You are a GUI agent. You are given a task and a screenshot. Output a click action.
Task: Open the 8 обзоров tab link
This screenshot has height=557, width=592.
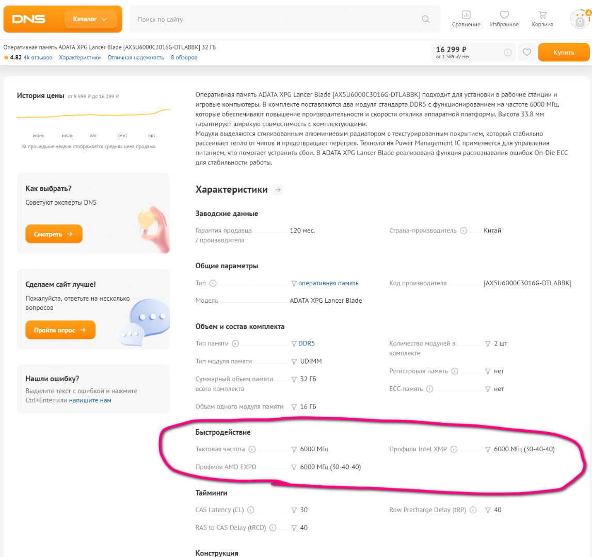[x=184, y=57]
